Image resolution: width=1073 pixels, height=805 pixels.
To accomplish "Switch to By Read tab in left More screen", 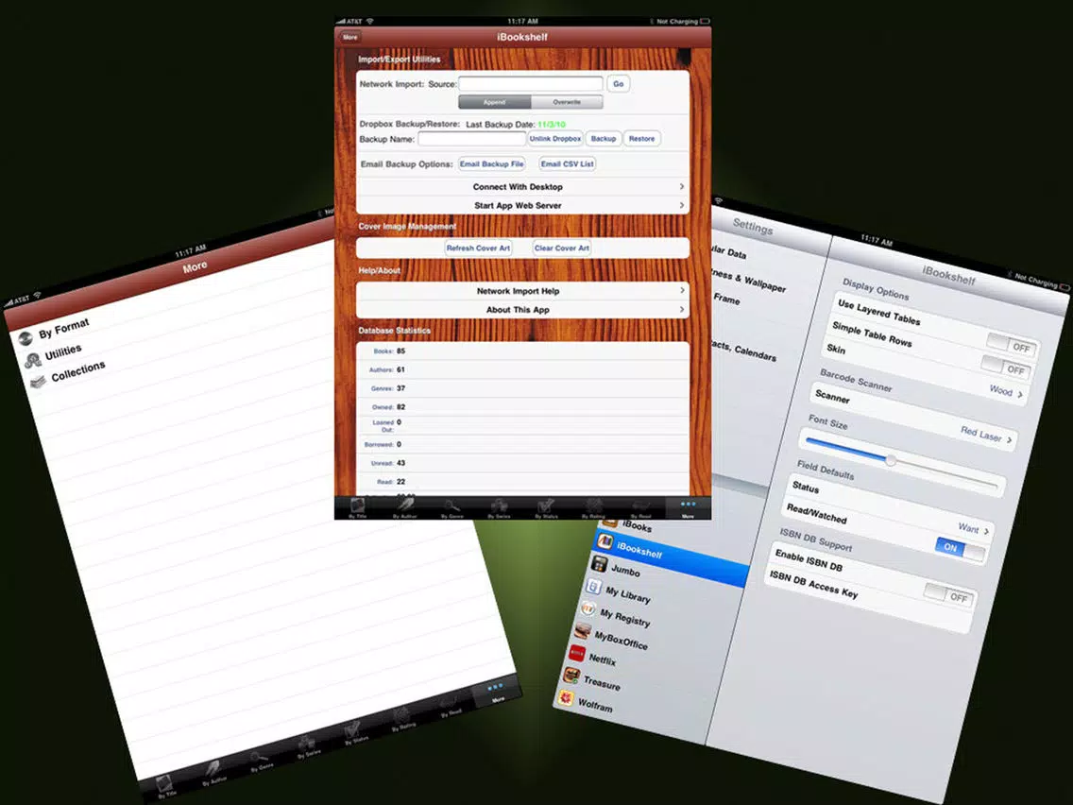I will pyautogui.click(x=450, y=707).
